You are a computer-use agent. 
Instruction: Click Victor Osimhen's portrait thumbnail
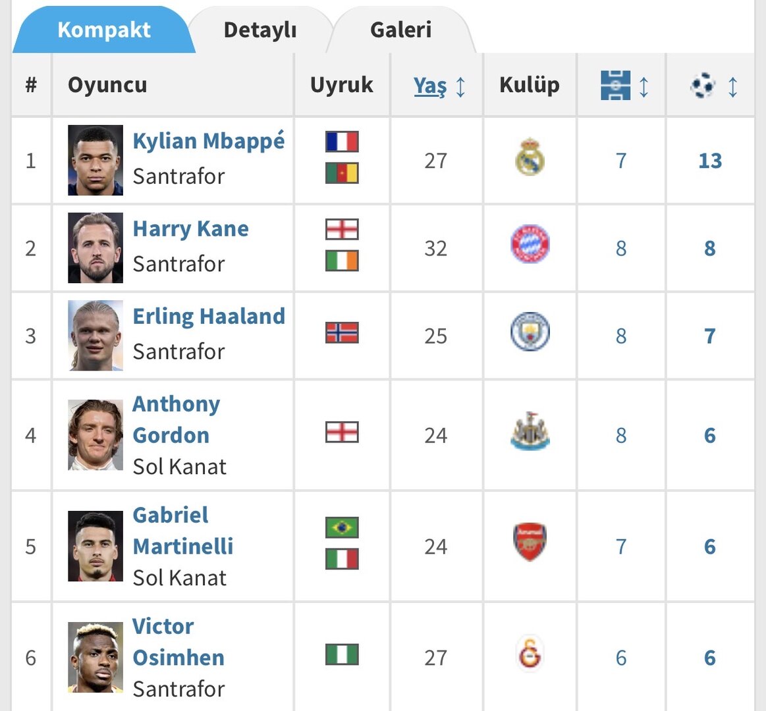tap(96, 657)
